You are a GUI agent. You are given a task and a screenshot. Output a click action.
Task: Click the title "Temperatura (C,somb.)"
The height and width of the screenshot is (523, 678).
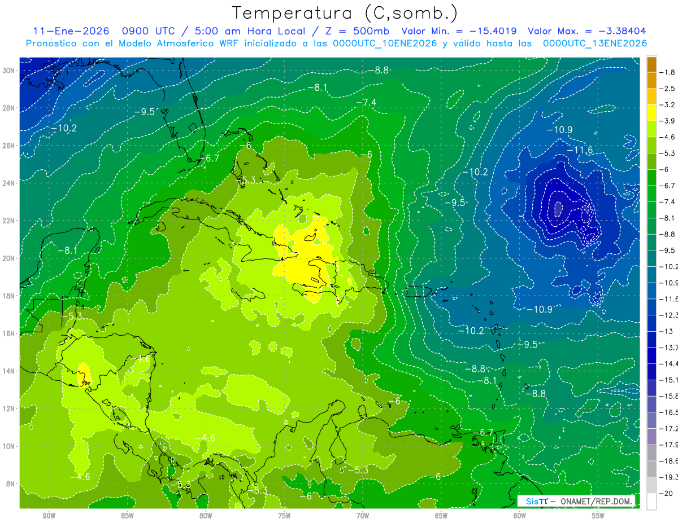coord(345,13)
